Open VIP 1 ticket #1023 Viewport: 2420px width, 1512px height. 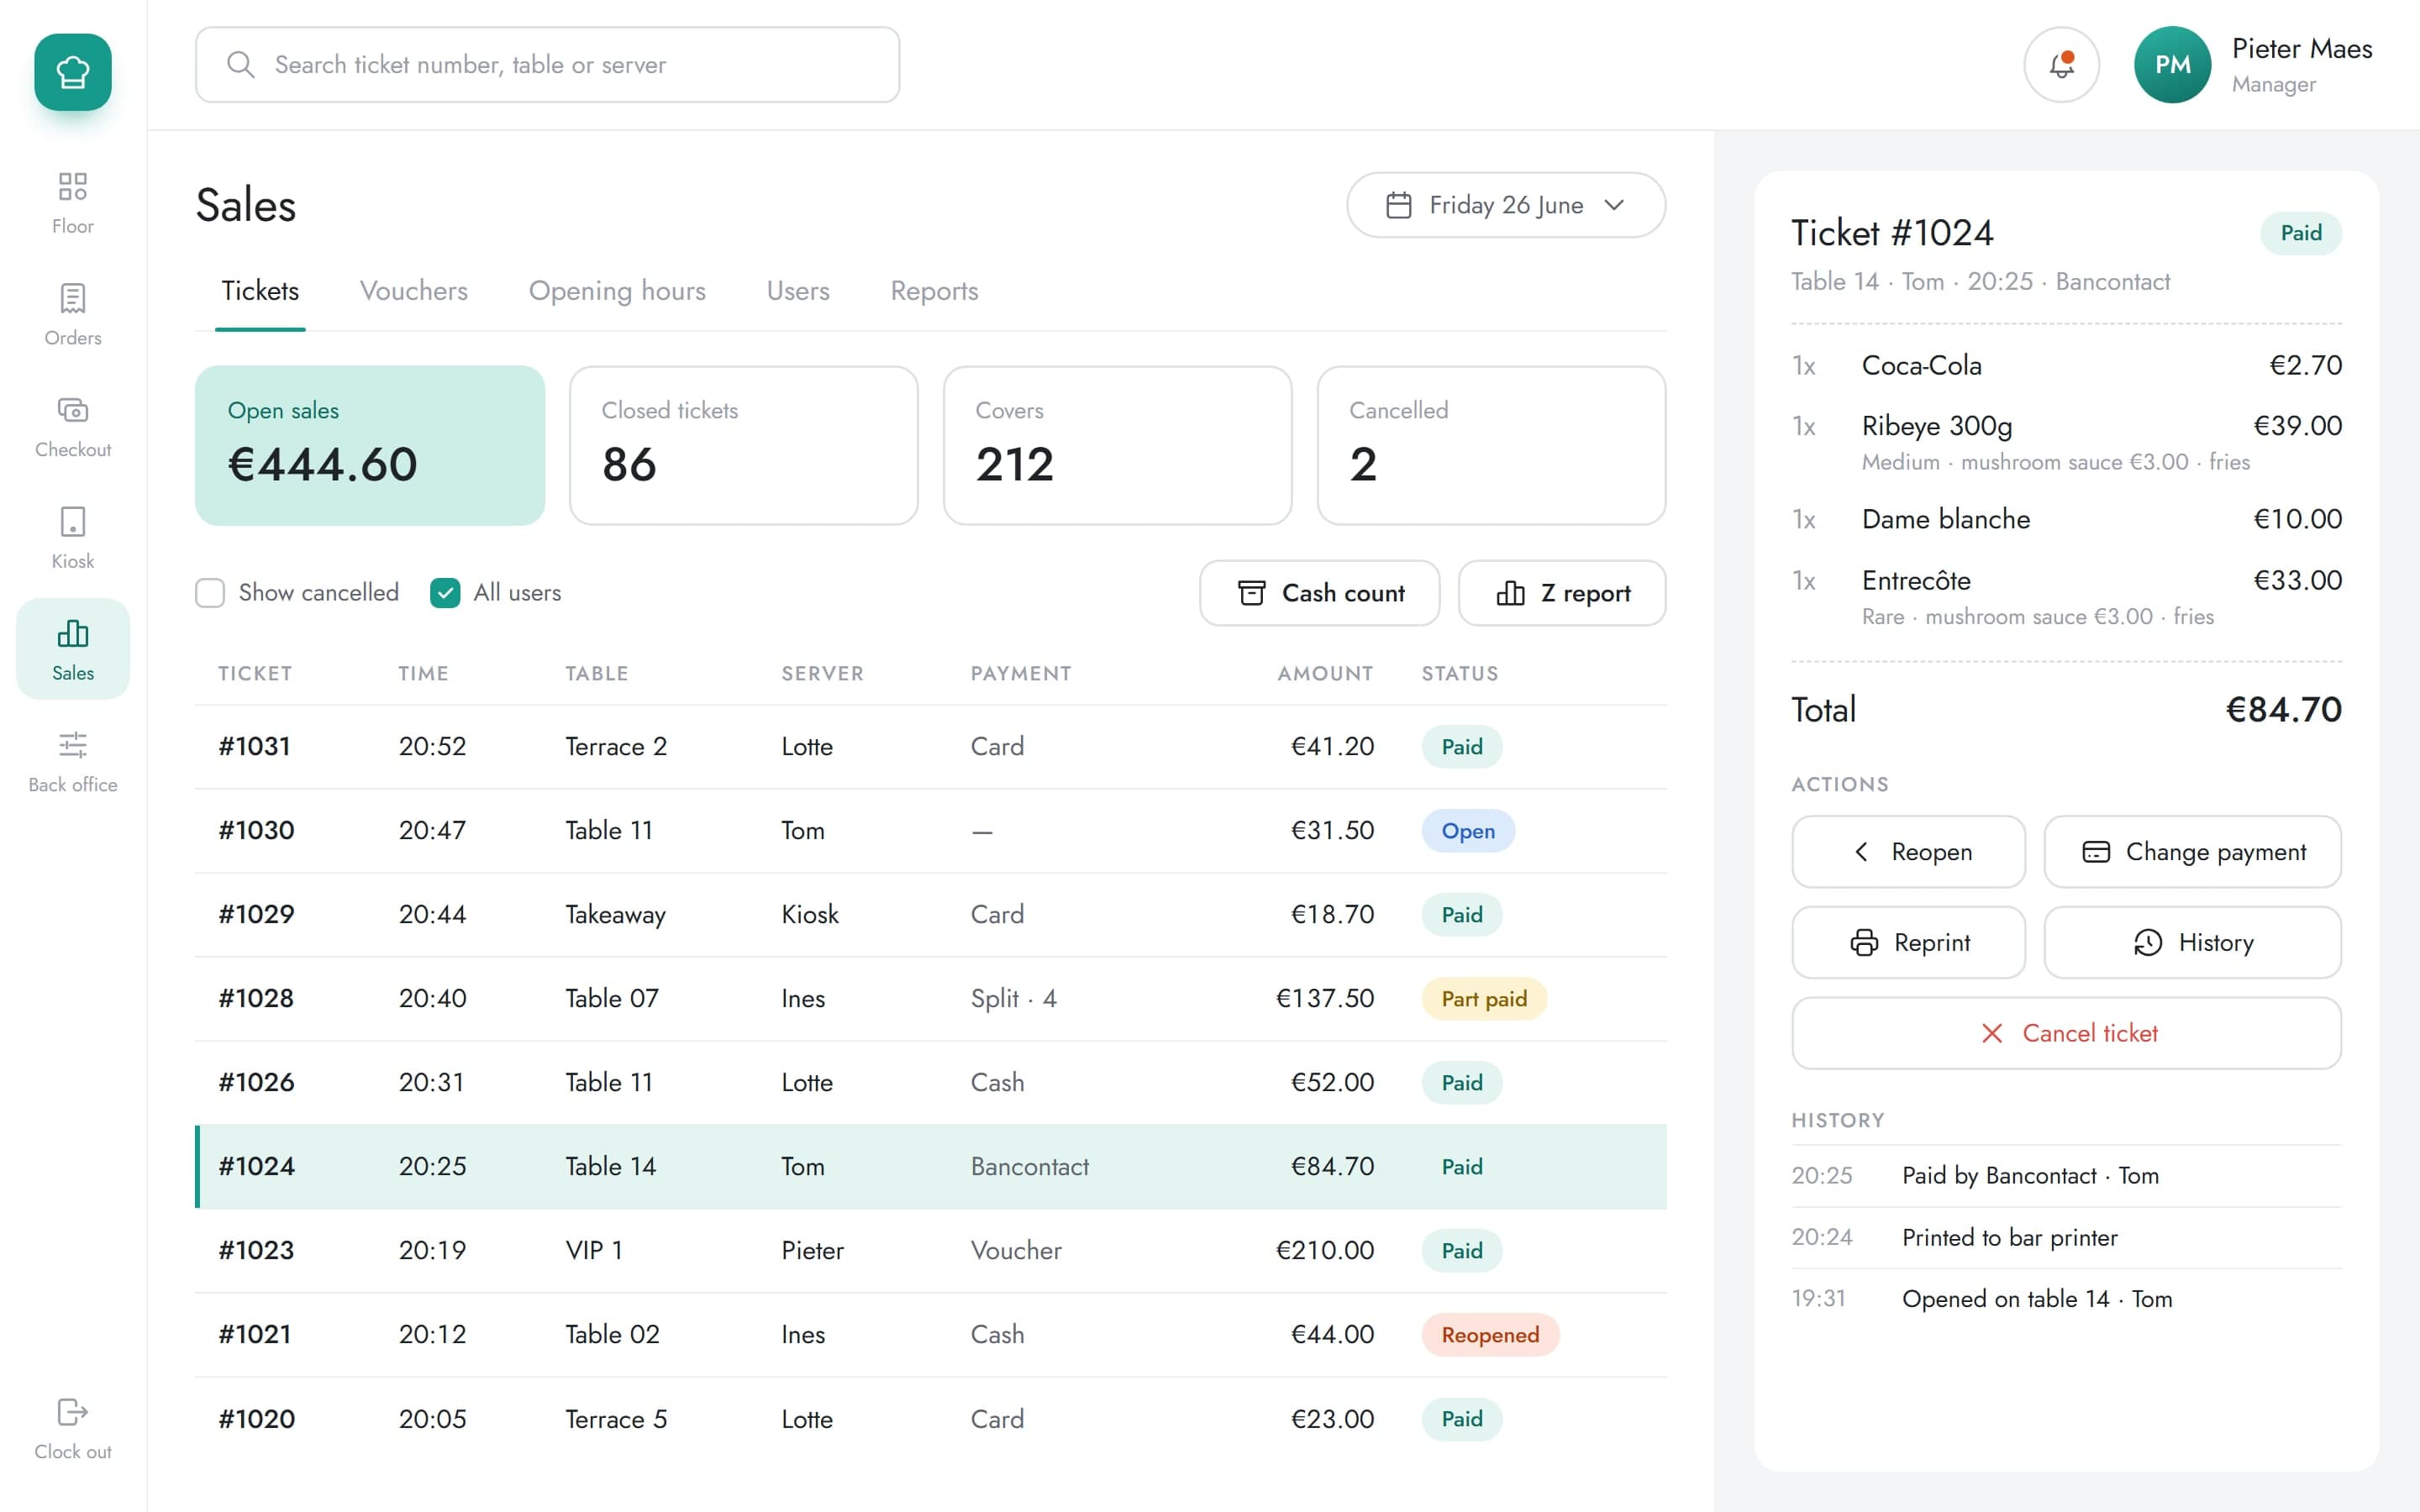[930, 1251]
